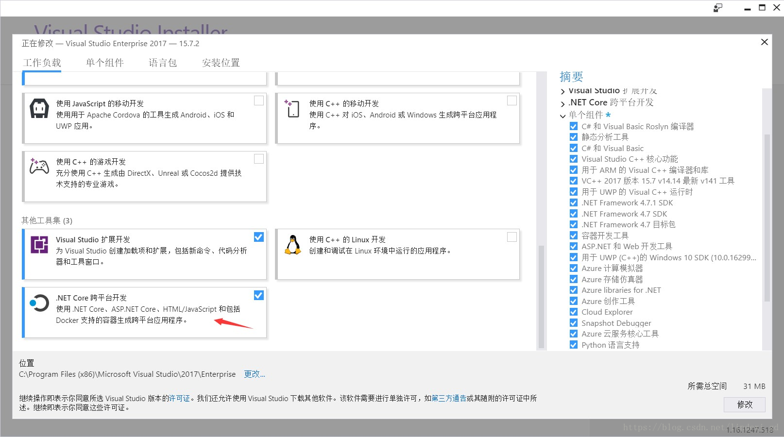Click the .NET Core 跨平台开发 circular icon
The width and height of the screenshot is (784, 437).
(39, 303)
